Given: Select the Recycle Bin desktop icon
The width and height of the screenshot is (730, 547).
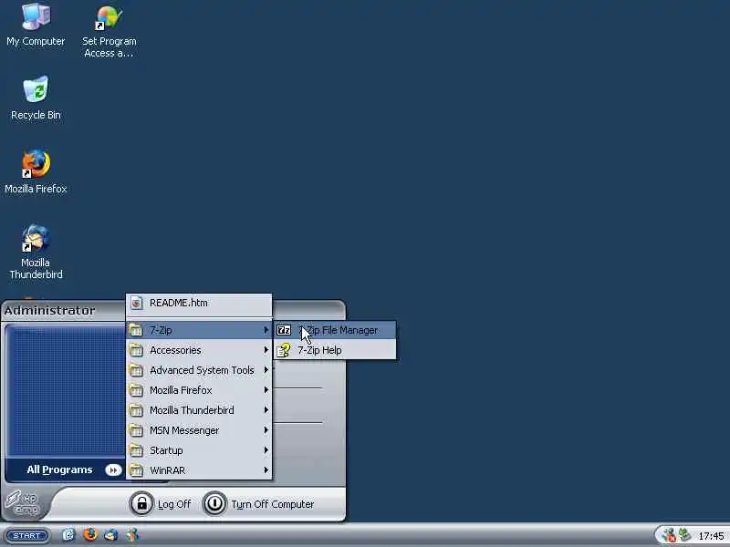Looking at the screenshot, I should click(36, 98).
